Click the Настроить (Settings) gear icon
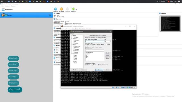The width and height of the screenshot is (182, 102). [x=61, y=9]
